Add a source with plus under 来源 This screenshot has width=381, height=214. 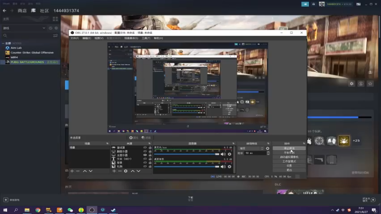pyautogui.click(x=114, y=171)
